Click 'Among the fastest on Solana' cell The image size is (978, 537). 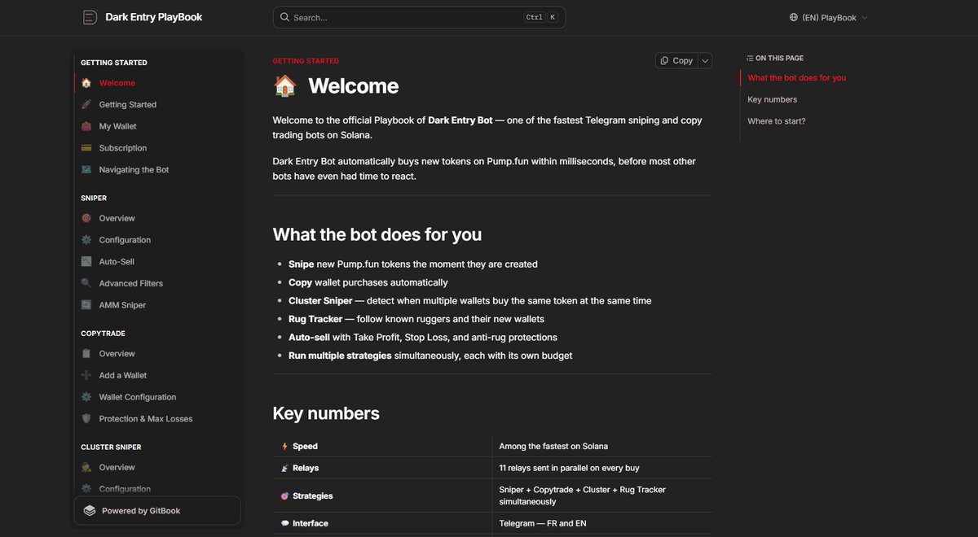coord(553,446)
